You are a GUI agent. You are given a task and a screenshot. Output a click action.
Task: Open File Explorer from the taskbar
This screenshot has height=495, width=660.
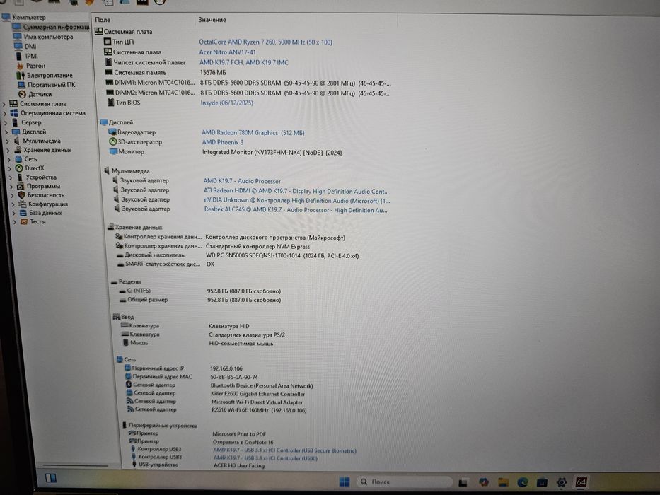click(x=503, y=482)
